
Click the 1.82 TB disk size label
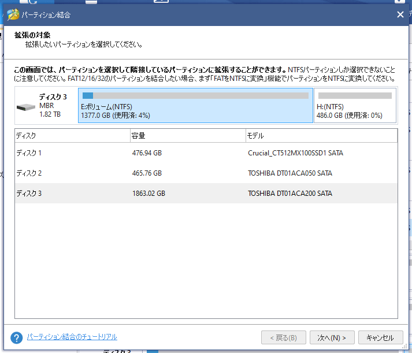click(50, 114)
